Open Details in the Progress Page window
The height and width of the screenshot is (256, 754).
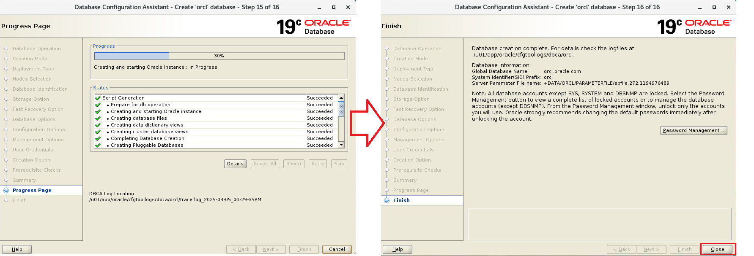235,164
